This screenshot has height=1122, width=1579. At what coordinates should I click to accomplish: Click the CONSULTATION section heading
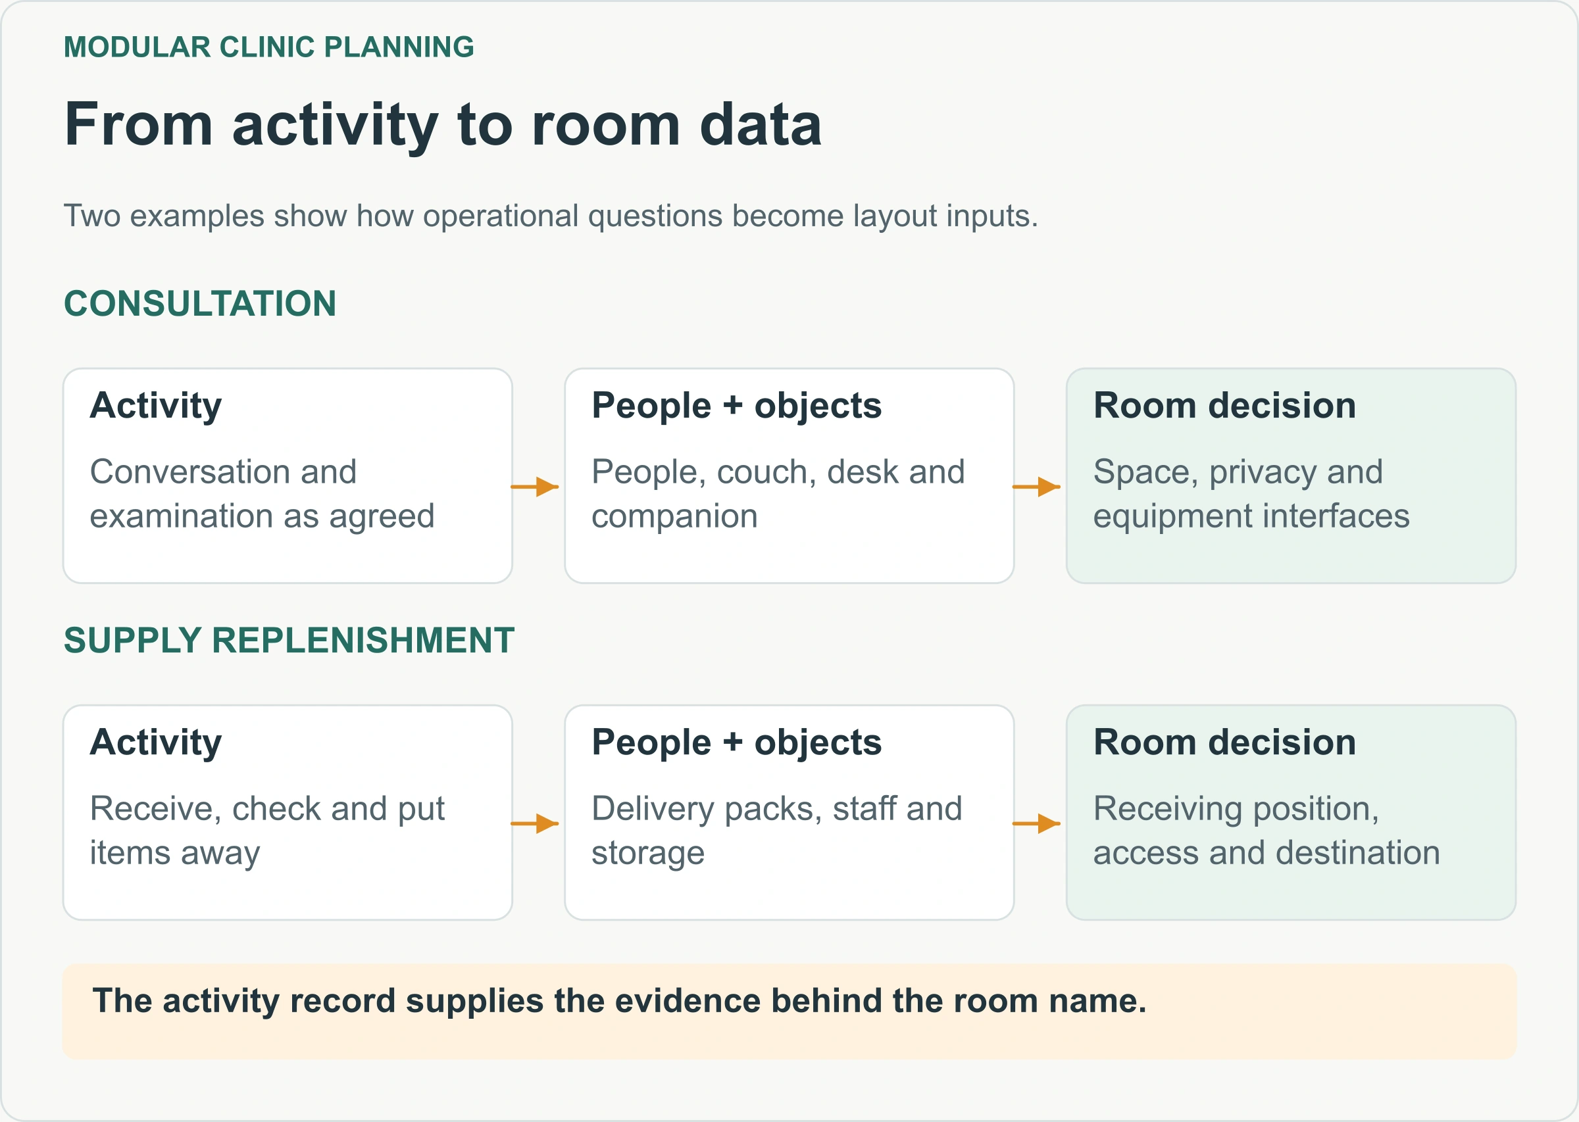pos(201,303)
